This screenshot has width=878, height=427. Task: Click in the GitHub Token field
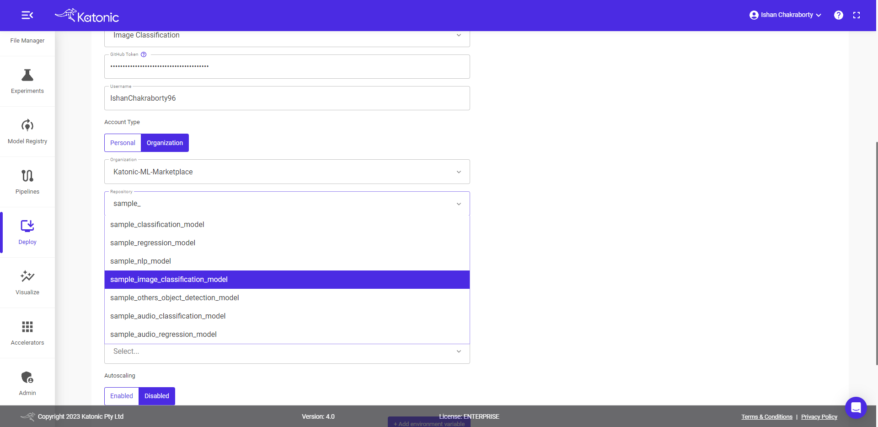(x=287, y=67)
